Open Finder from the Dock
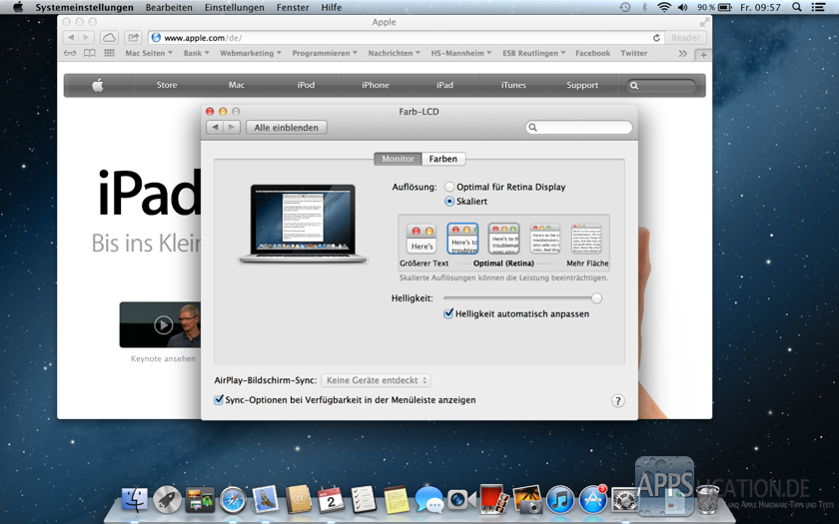This screenshot has height=524, width=839. click(x=134, y=500)
